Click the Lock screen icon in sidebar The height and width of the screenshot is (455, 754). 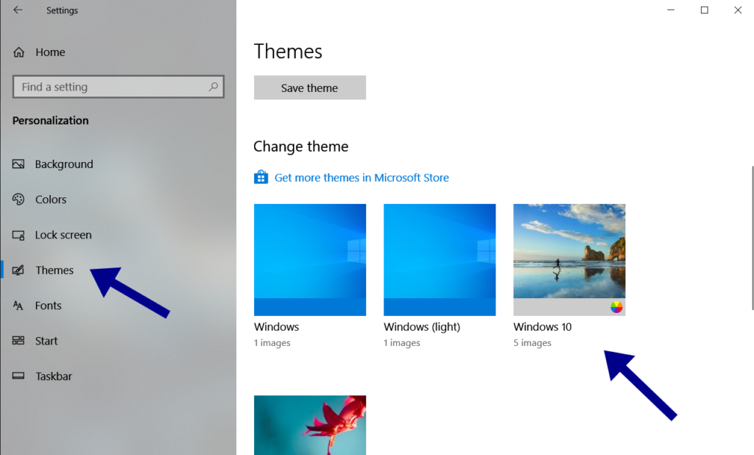pyautogui.click(x=18, y=234)
